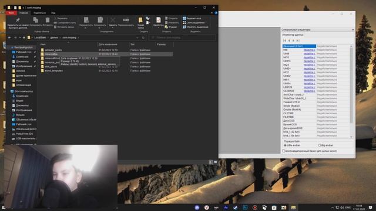Click Edit (Изменить) in the ribbon
This screenshot has height=211, width=376.
[172, 23]
